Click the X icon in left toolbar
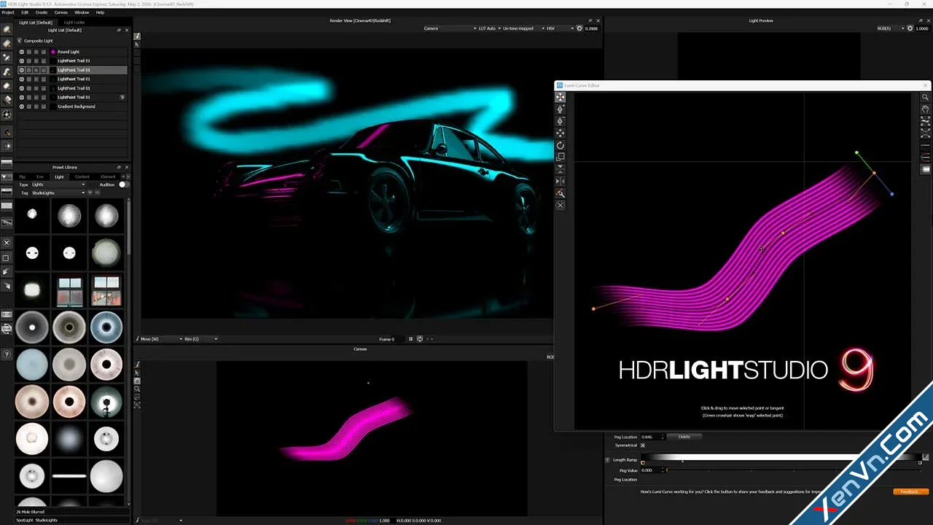933x525 pixels. point(7,242)
